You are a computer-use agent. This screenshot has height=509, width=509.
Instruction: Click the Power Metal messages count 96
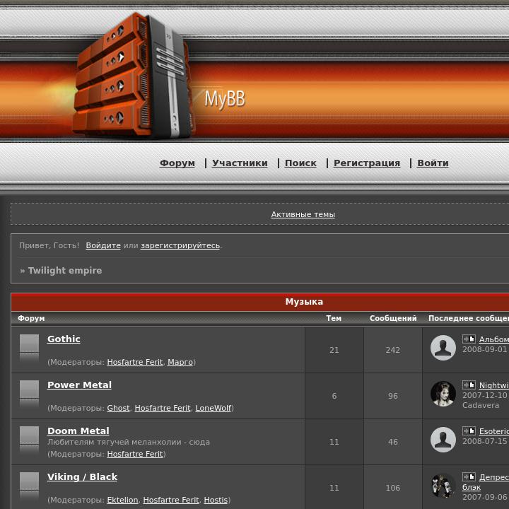coord(393,396)
